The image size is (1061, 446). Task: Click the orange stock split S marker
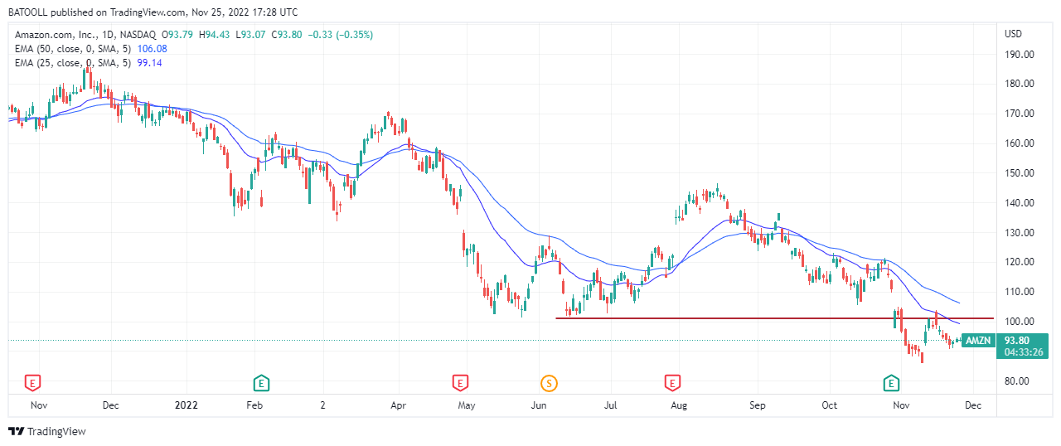click(548, 382)
